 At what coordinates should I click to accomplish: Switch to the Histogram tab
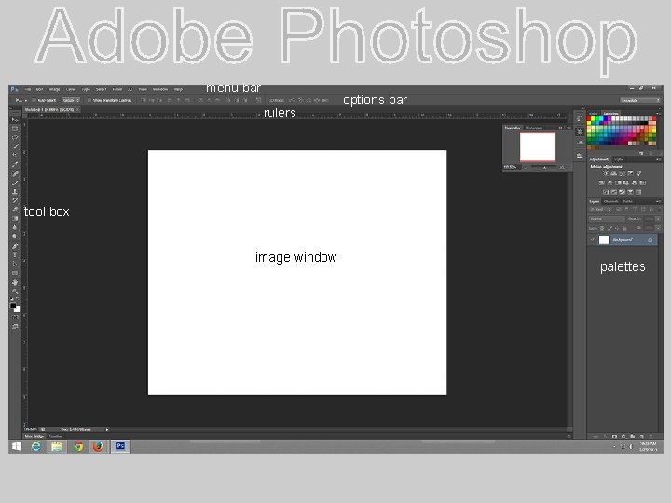tap(534, 128)
